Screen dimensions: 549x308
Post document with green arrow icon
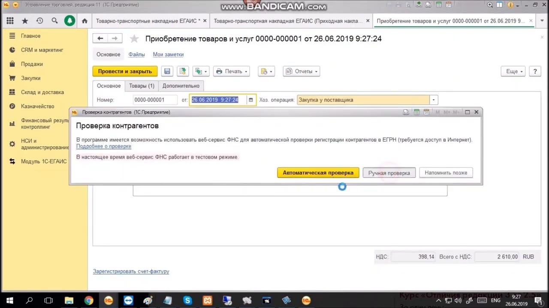pos(183,71)
